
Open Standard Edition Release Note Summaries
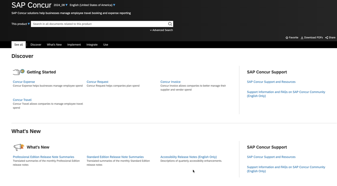coord(115,157)
